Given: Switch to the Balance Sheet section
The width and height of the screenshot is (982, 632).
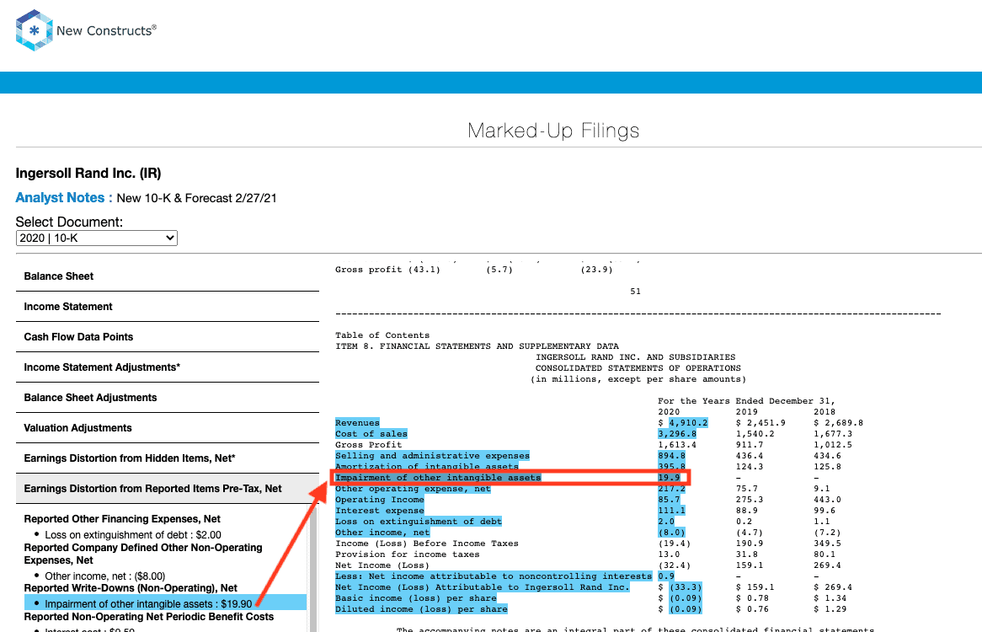Looking at the screenshot, I should tap(168, 276).
